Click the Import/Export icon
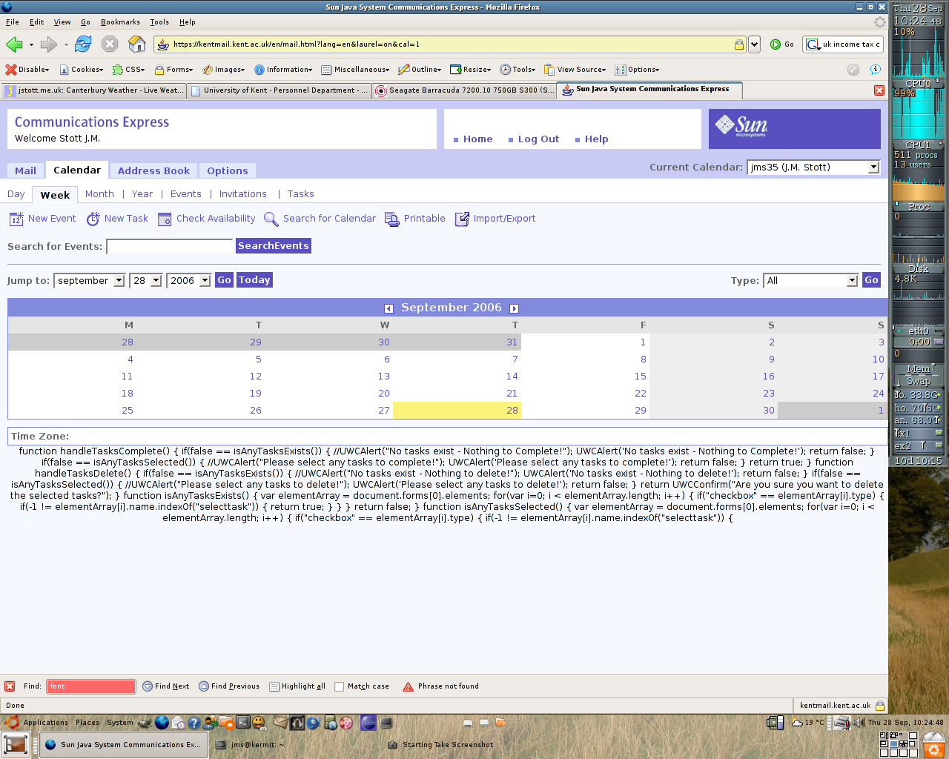This screenshot has width=949, height=759. tap(462, 219)
